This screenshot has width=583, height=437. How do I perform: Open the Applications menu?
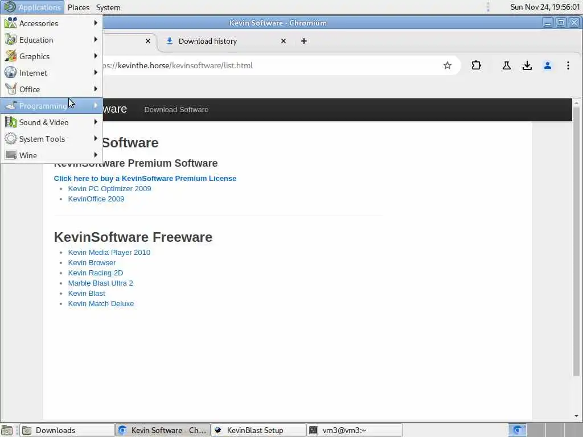pos(32,7)
